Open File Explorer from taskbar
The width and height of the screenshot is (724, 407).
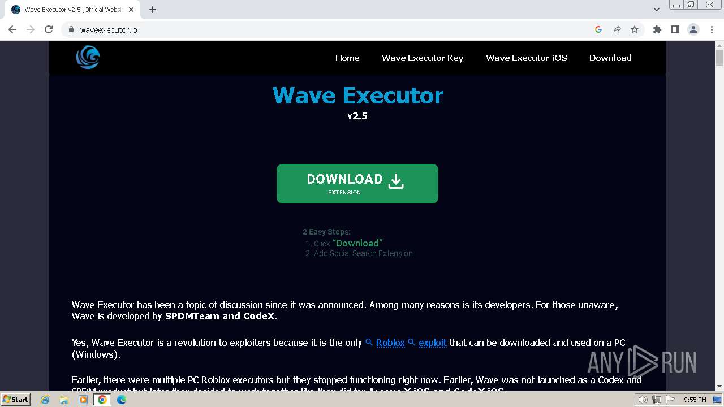(64, 400)
